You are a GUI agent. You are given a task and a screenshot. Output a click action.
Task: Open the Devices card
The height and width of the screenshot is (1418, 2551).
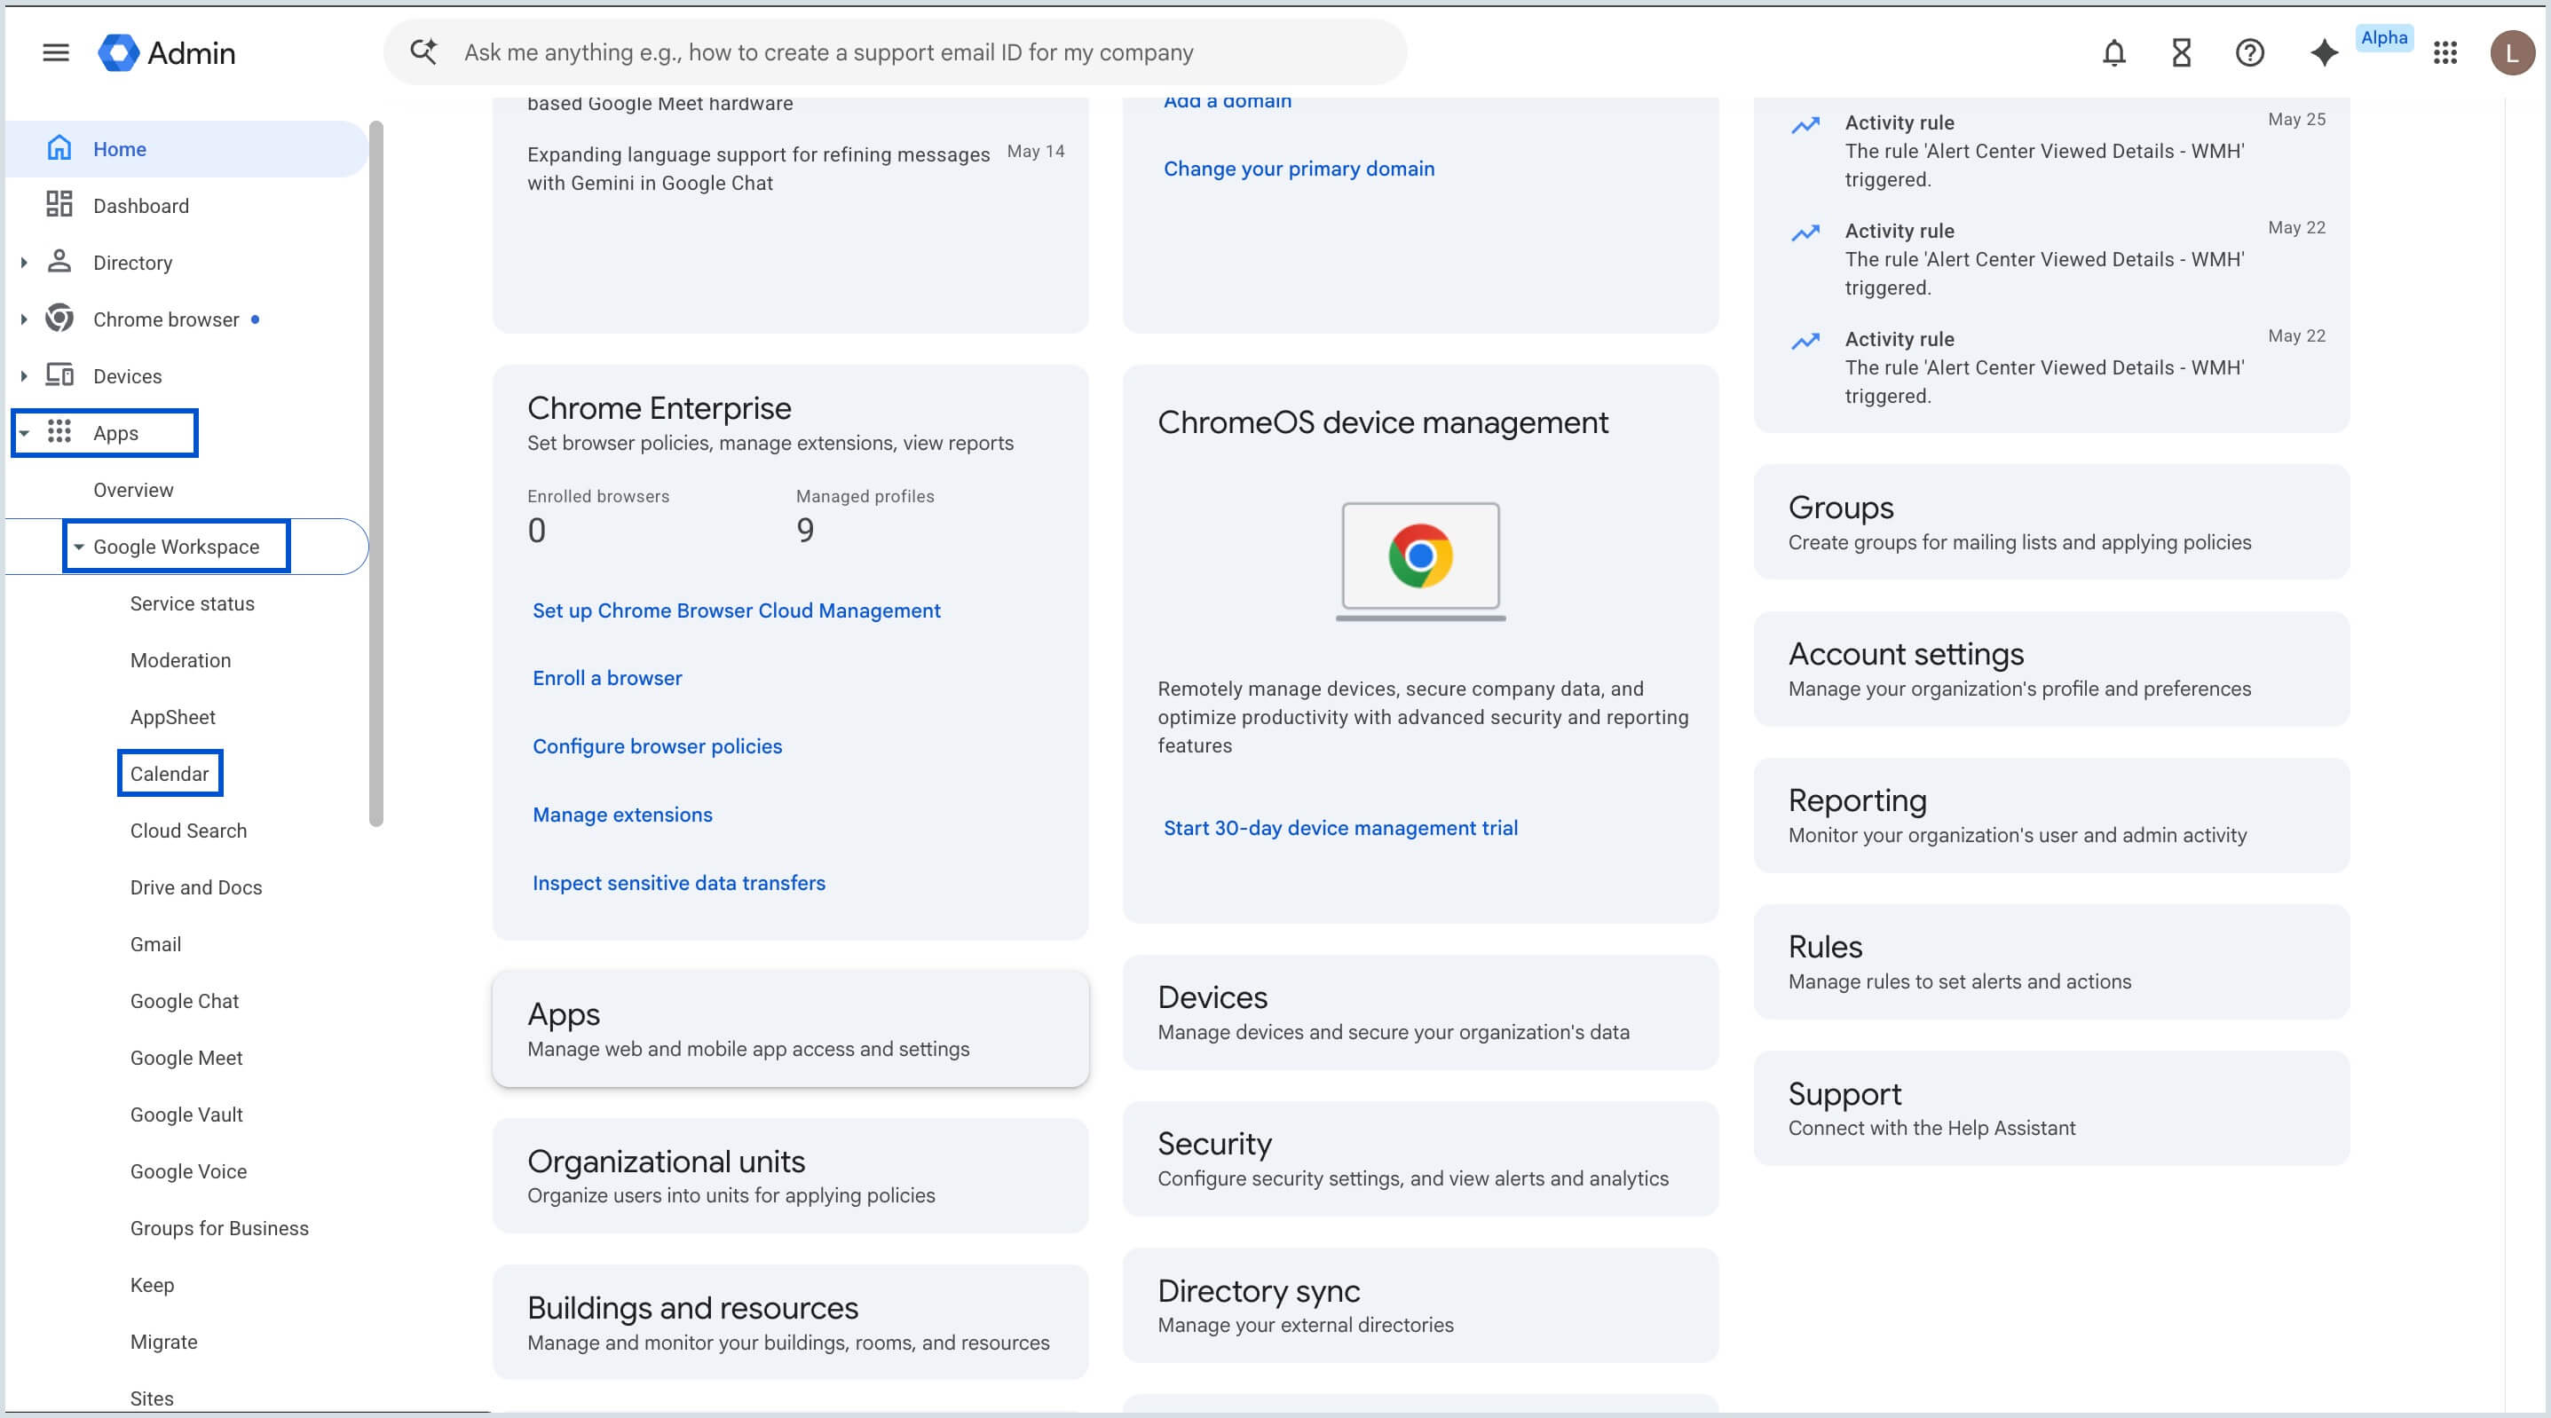(x=1420, y=1012)
